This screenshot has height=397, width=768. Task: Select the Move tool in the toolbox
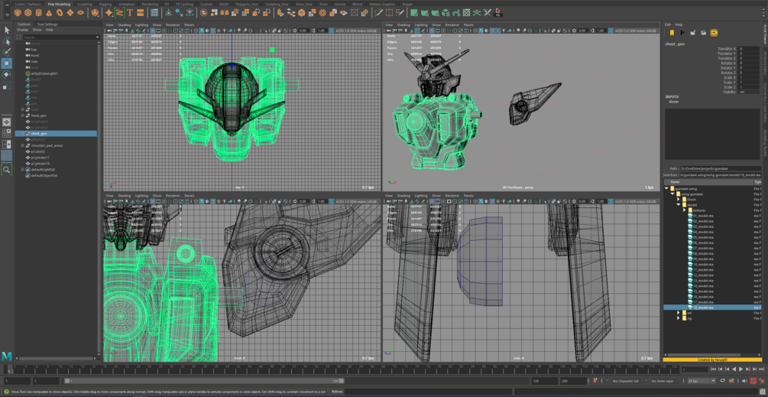click(6, 63)
